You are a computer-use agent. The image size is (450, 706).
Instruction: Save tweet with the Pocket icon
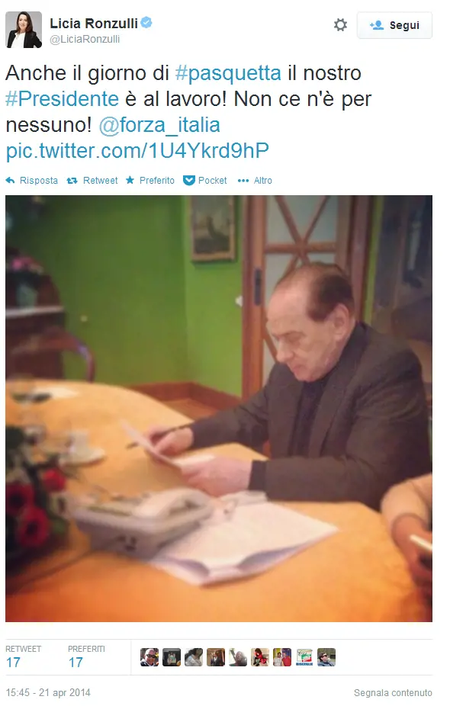click(x=189, y=181)
